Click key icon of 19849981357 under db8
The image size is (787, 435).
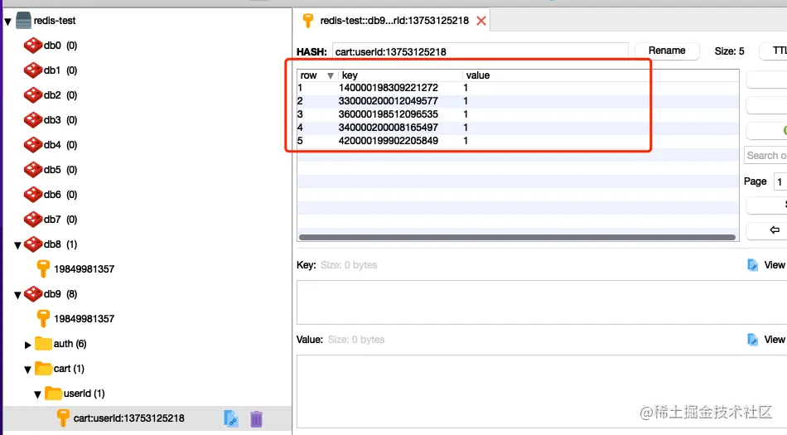43,269
